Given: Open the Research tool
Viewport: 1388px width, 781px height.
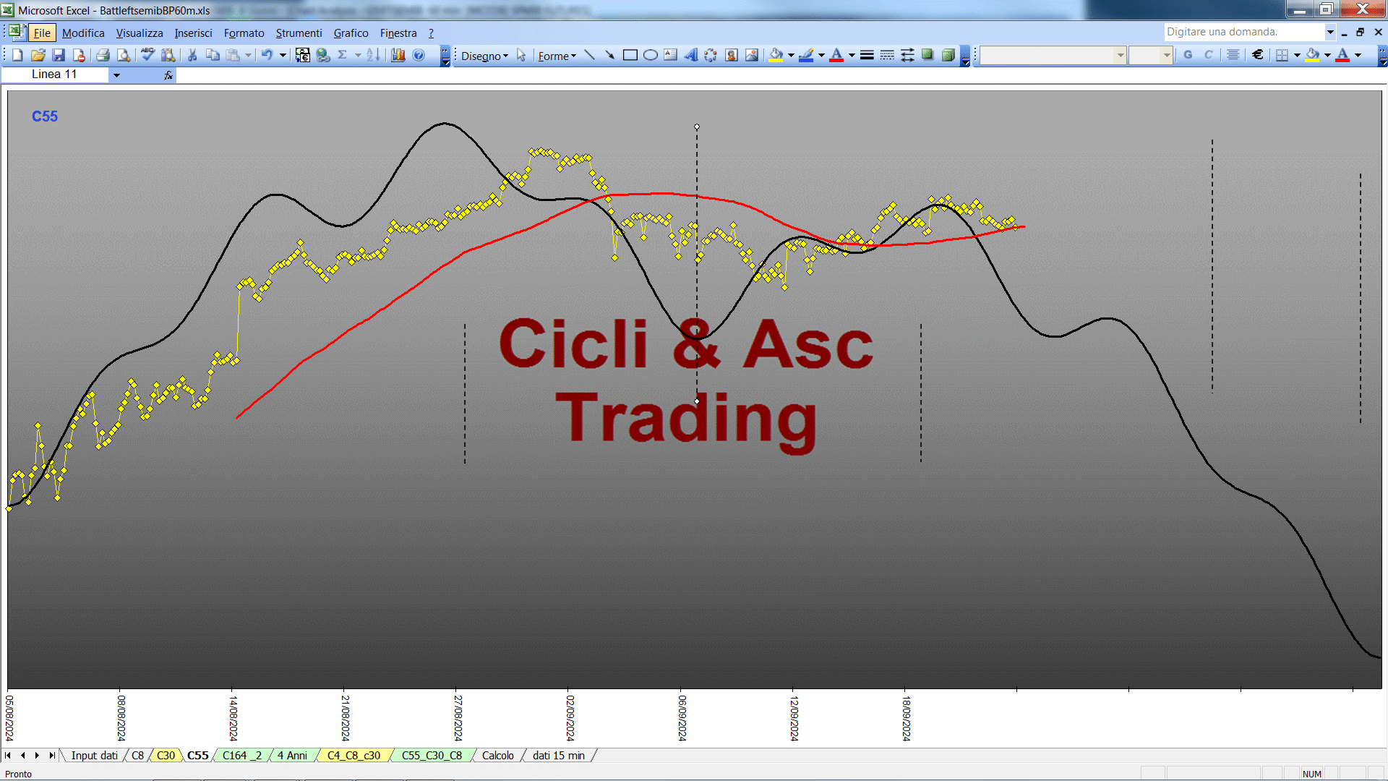Looking at the screenshot, I should click(x=168, y=55).
